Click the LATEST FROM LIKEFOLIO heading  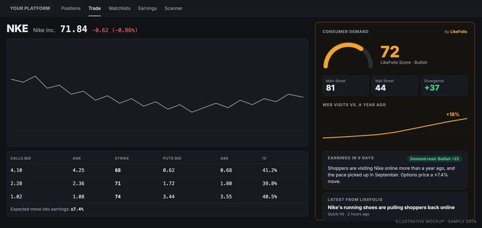(355, 200)
